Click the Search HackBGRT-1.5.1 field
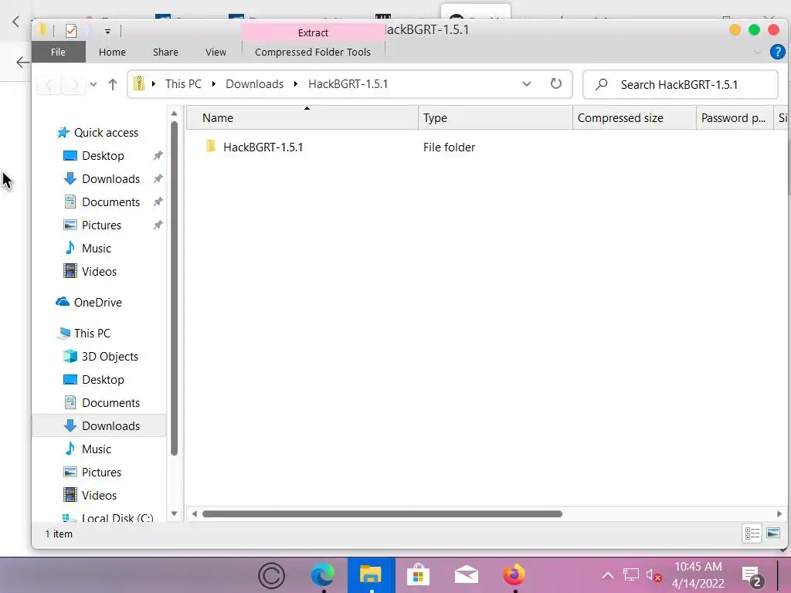791x593 pixels. click(x=680, y=84)
